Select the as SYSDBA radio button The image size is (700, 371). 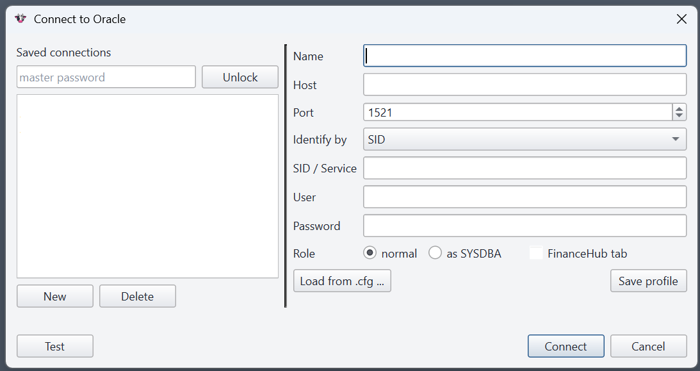tap(435, 253)
